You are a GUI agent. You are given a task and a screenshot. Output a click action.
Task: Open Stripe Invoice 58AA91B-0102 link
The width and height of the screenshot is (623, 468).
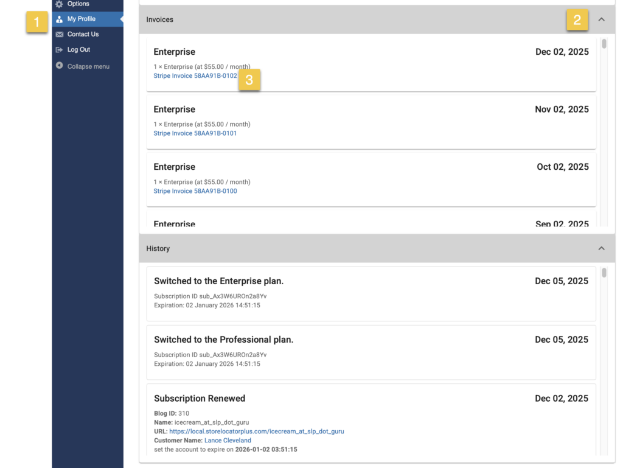(x=195, y=76)
